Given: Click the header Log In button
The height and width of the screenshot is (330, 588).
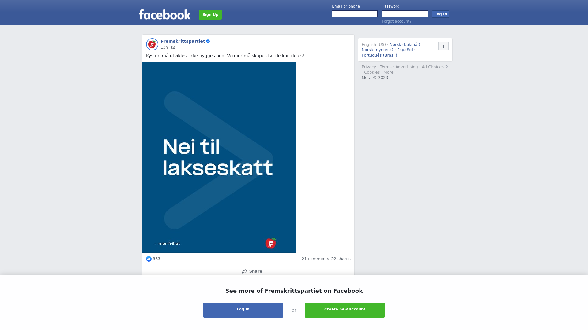Looking at the screenshot, I should tap(441, 14).
